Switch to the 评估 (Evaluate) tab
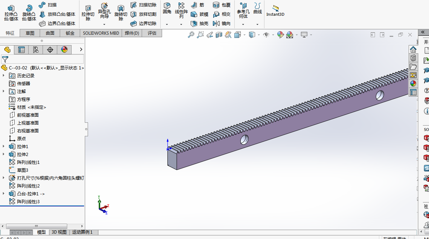The width and height of the screenshot is (429, 239). click(x=152, y=33)
